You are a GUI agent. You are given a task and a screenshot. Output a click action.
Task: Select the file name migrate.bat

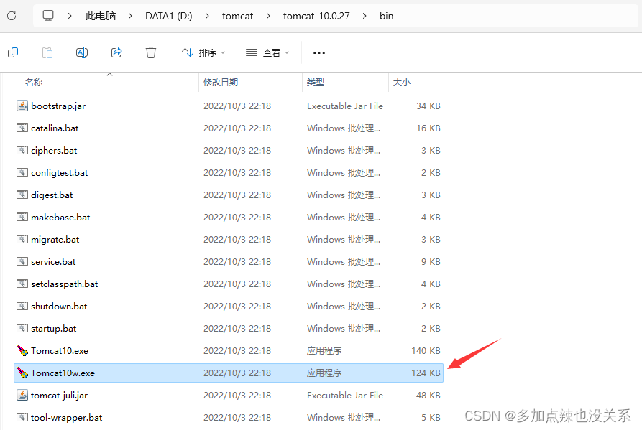55,240
